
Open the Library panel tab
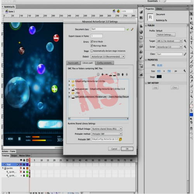[x=159, y=9]
